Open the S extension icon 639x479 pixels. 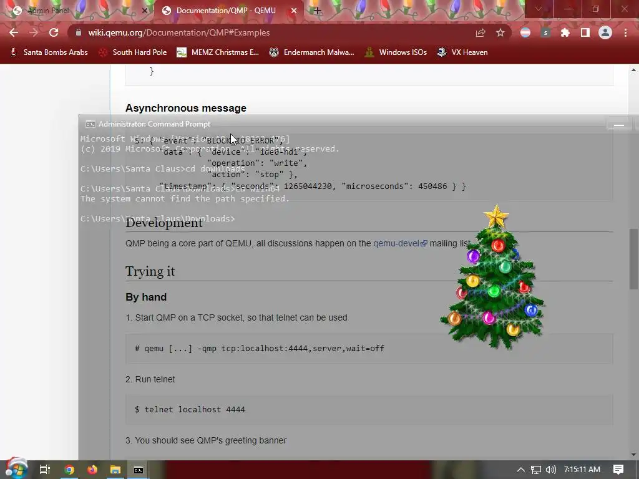point(545,33)
